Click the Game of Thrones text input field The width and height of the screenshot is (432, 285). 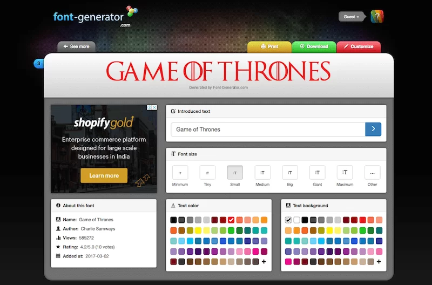click(x=268, y=130)
